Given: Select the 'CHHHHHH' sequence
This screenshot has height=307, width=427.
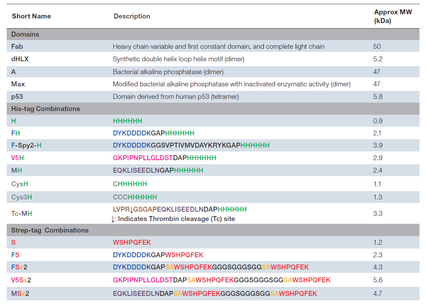Looking at the screenshot, I should [130, 184].
